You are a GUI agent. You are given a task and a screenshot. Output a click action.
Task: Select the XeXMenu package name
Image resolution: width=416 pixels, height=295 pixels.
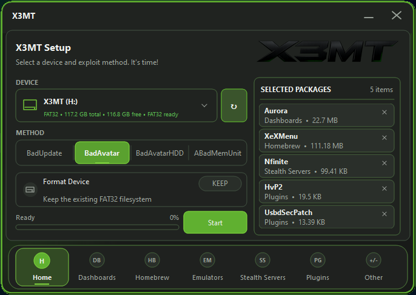pos(281,136)
